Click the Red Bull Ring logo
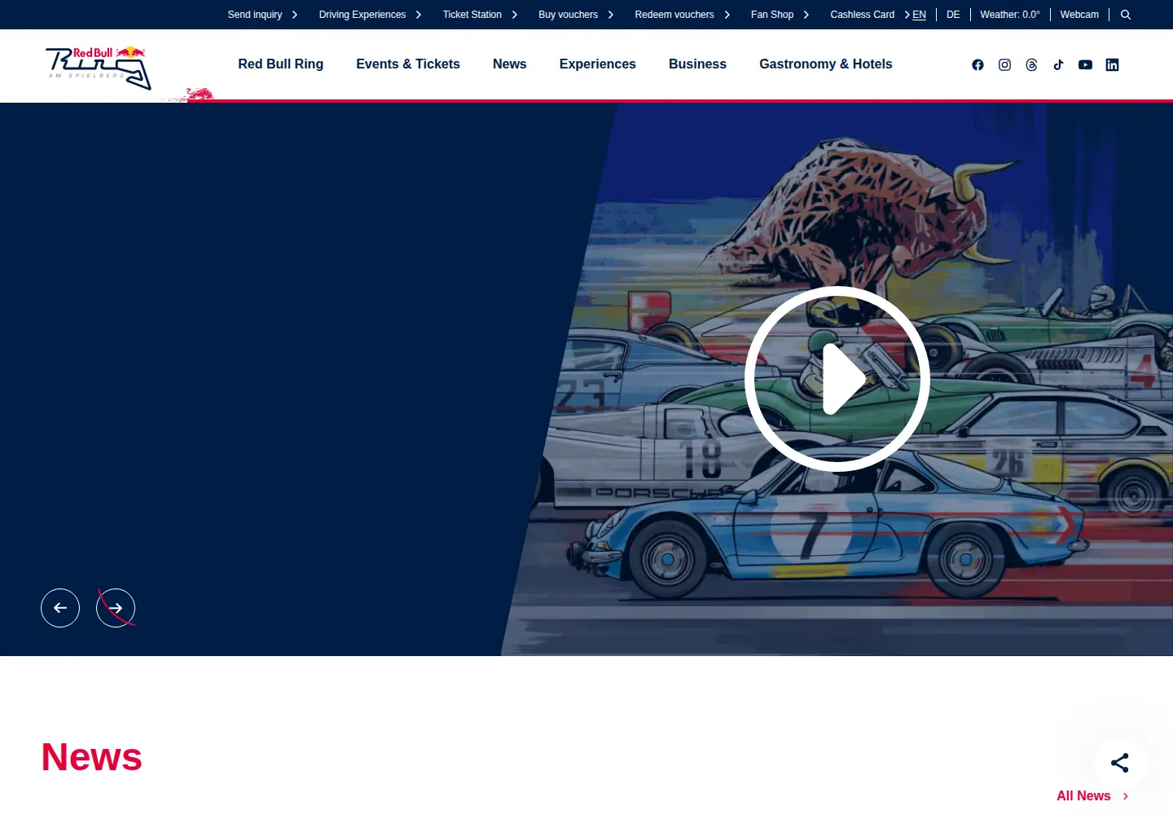 [99, 68]
